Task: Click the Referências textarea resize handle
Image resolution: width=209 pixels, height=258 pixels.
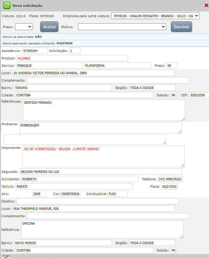Action: pos(183,119)
